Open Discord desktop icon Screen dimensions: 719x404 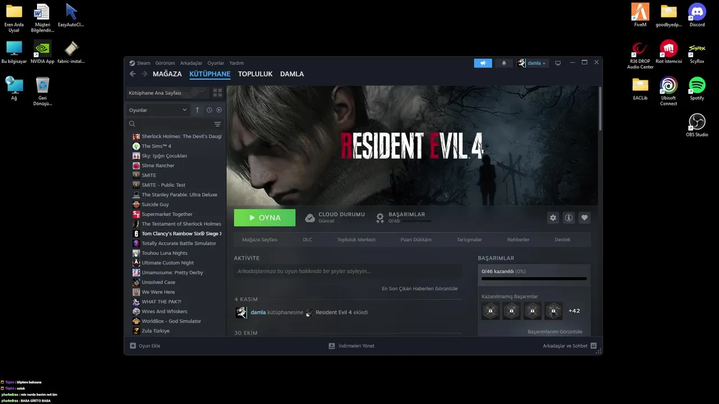point(697,15)
